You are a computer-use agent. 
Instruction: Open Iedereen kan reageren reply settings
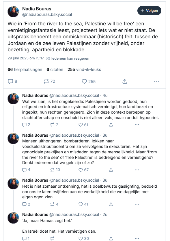tap(68, 59)
